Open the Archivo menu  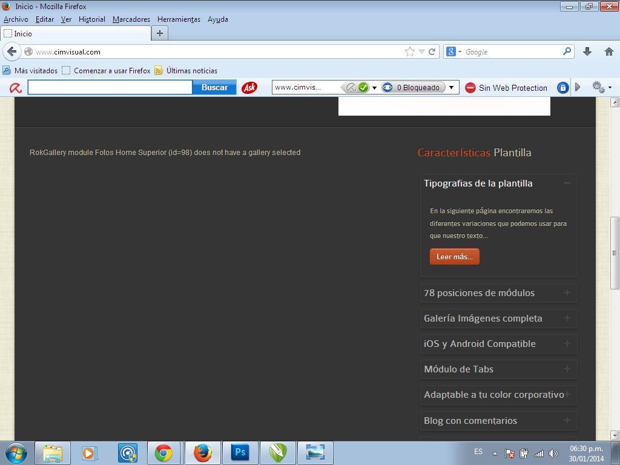point(16,19)
